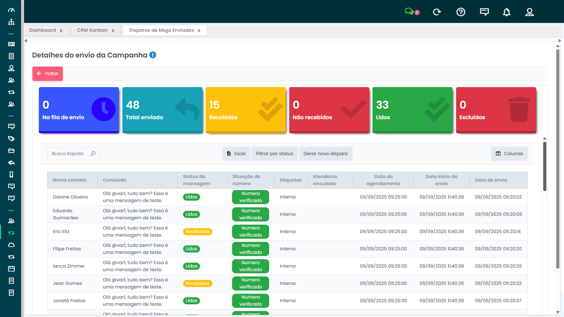Click the cloud icon in sidebar
Screen dimensions: 564x317
click(x=11, y=245)
